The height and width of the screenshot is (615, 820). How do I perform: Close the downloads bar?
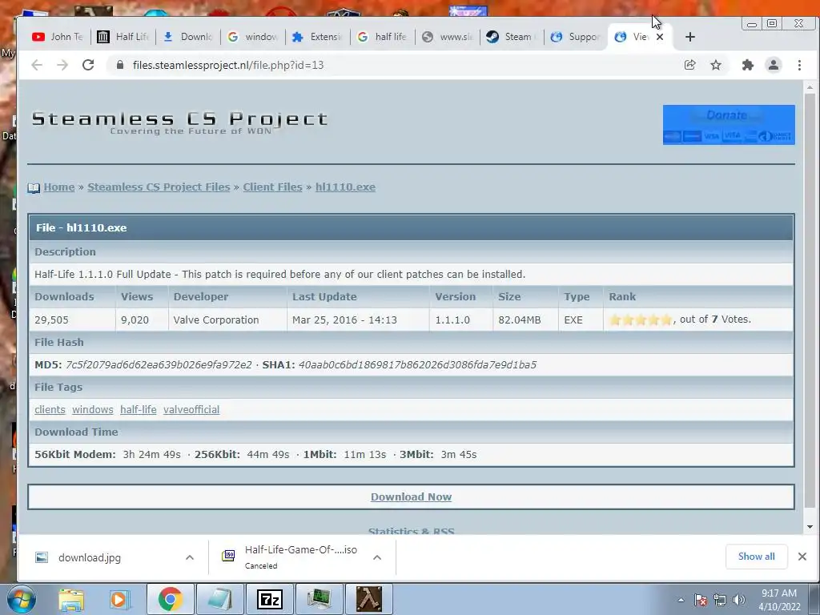[x=802, y=557]
